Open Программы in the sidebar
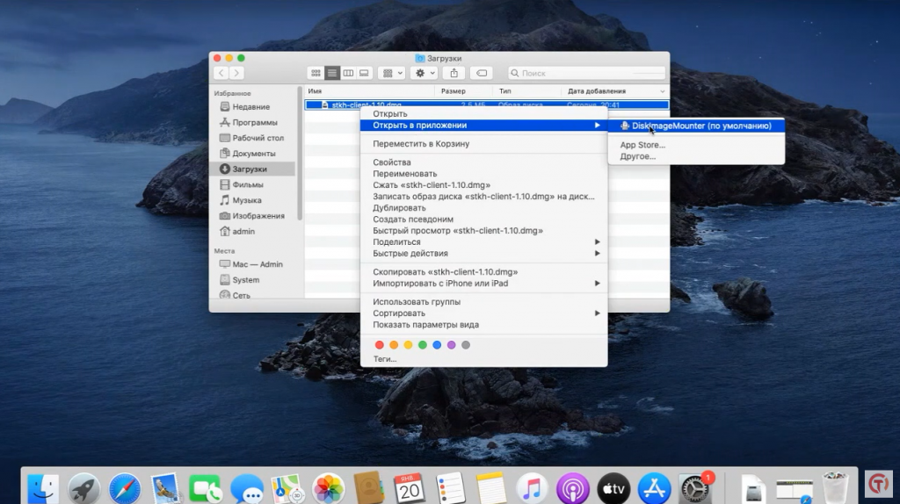The width and height of the screenshot is (900, 504). 254,122
